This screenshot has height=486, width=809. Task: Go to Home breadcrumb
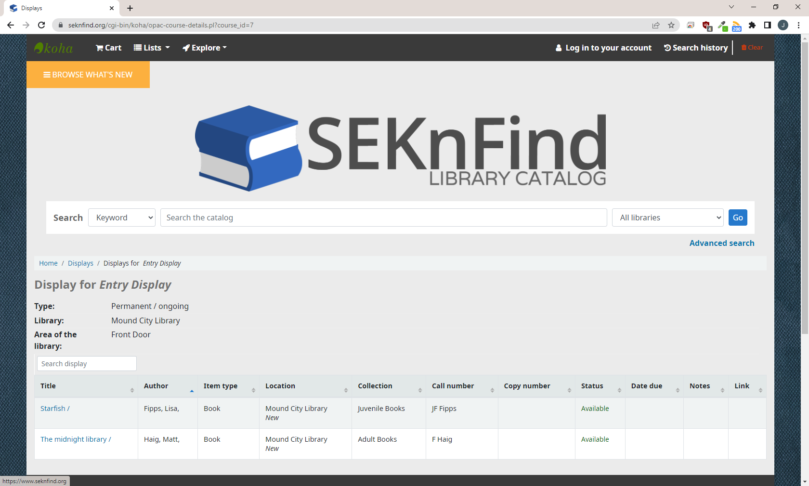click(48, 263)
